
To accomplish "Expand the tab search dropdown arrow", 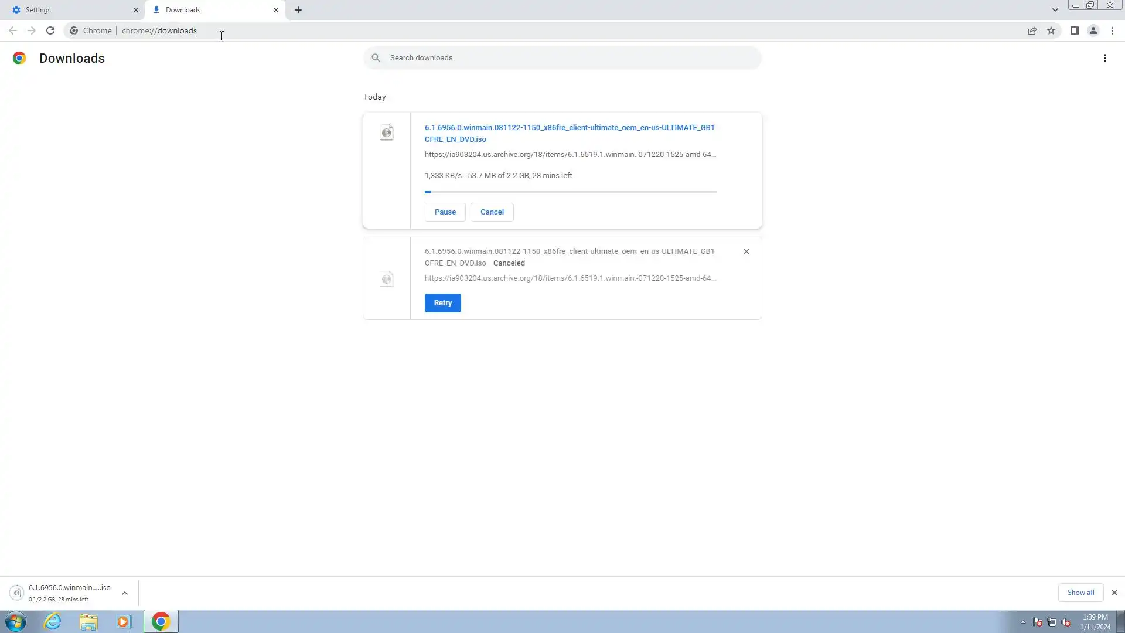I will pyautogui.click(x=1055, y=10).
